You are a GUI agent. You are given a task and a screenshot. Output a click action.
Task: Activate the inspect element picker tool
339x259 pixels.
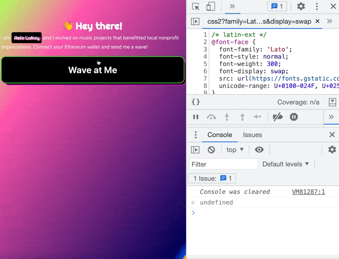tap(196, 6)
